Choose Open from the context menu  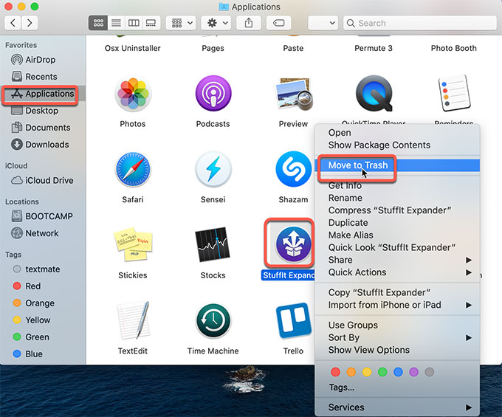click(397, 133)
